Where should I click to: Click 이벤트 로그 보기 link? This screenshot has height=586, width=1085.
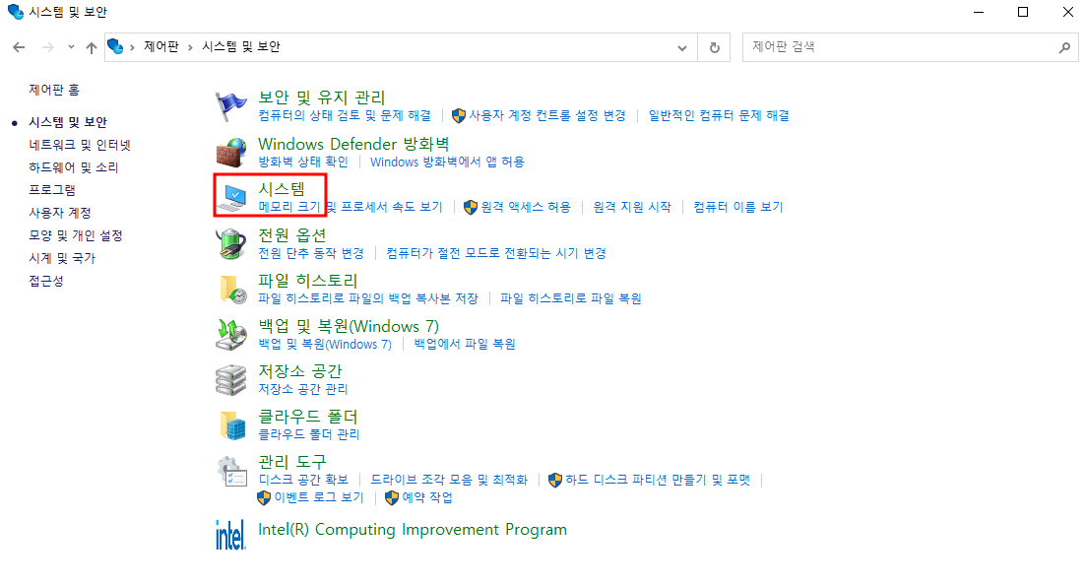(318, 497)
